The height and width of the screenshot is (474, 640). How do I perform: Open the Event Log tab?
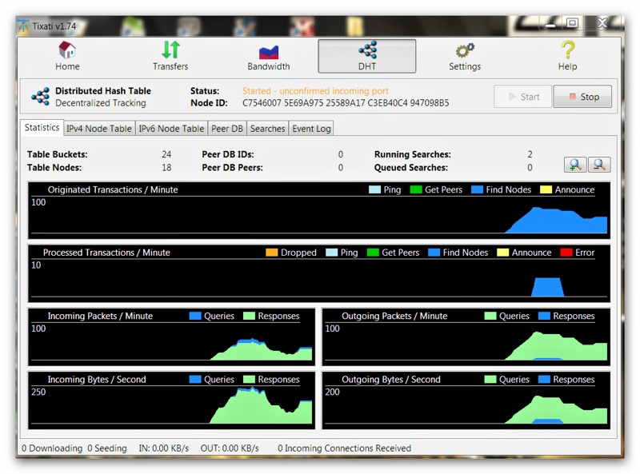click(x=311, y=129)
